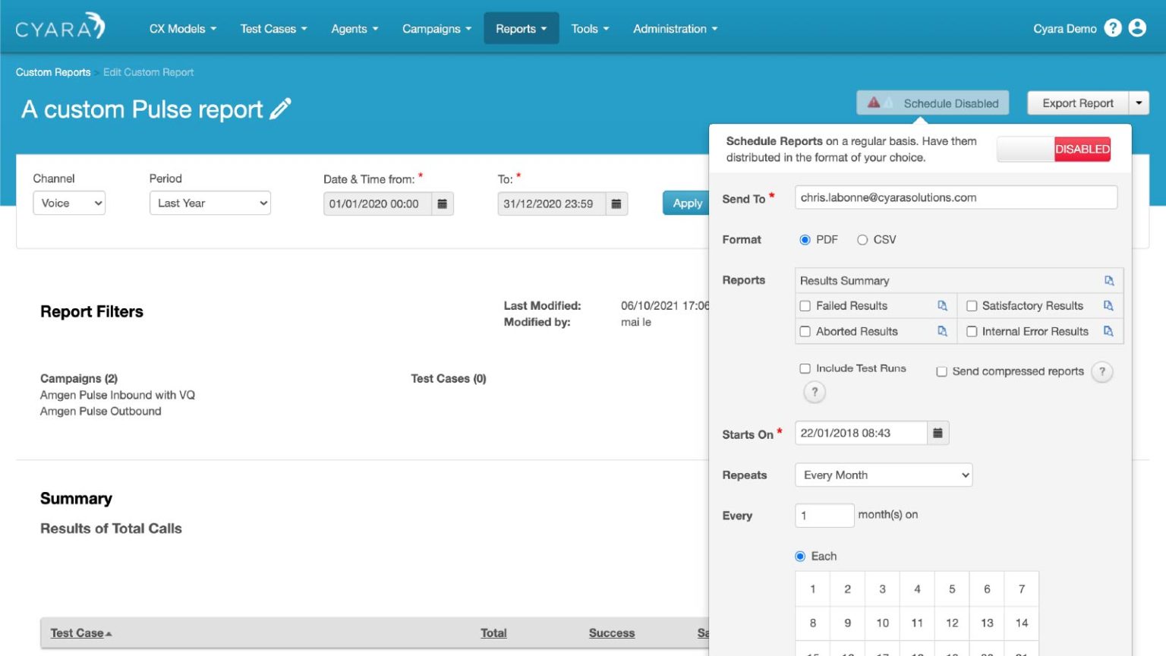Screen dimensions: 1166x656
Task: Click the help icon beside Send compressed reports
Action: (x=1102, y=371)
